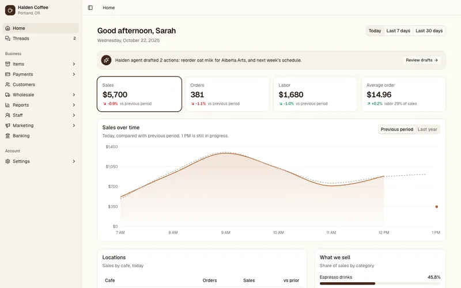
Task: Click the Banking building icon
Action: click(x=7, y=136)
